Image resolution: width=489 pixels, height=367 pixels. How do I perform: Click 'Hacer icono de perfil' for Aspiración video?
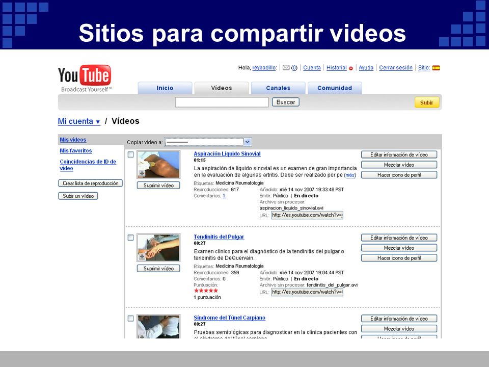(399, 175)
